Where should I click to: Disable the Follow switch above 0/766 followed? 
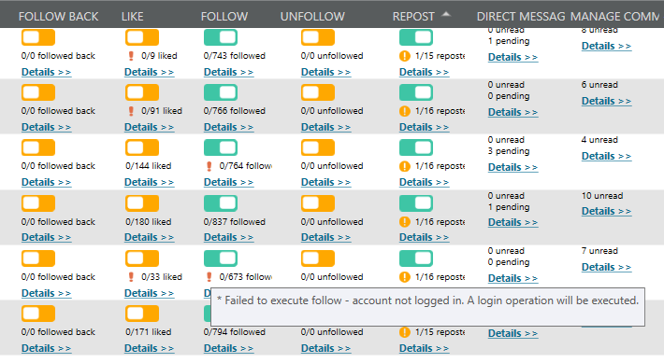tap(221, 92)
